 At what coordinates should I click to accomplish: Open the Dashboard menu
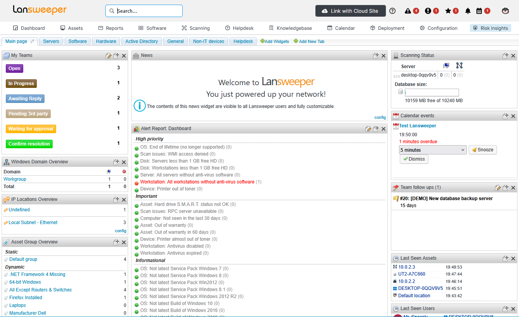(29, 28)
